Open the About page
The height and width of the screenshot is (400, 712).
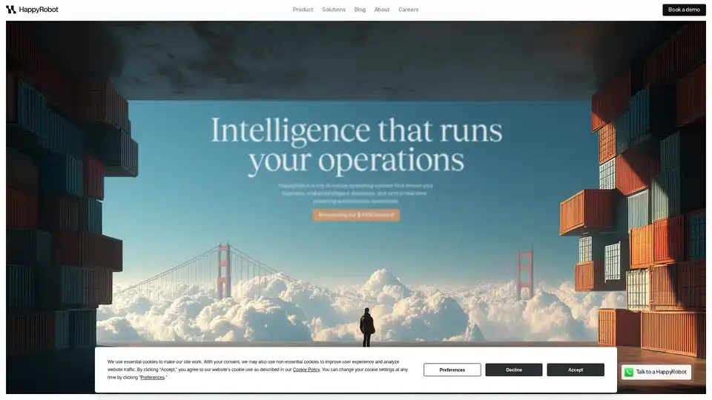[382, 10]
